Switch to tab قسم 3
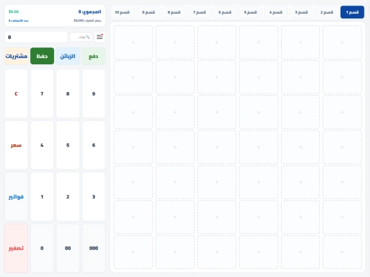This screenshot has height=277, width=370. point(301,12)
